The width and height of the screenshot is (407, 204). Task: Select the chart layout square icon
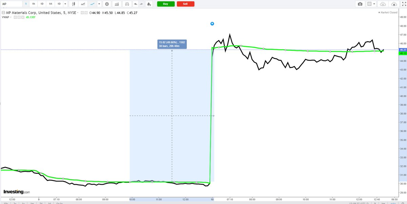coord(370,4)
